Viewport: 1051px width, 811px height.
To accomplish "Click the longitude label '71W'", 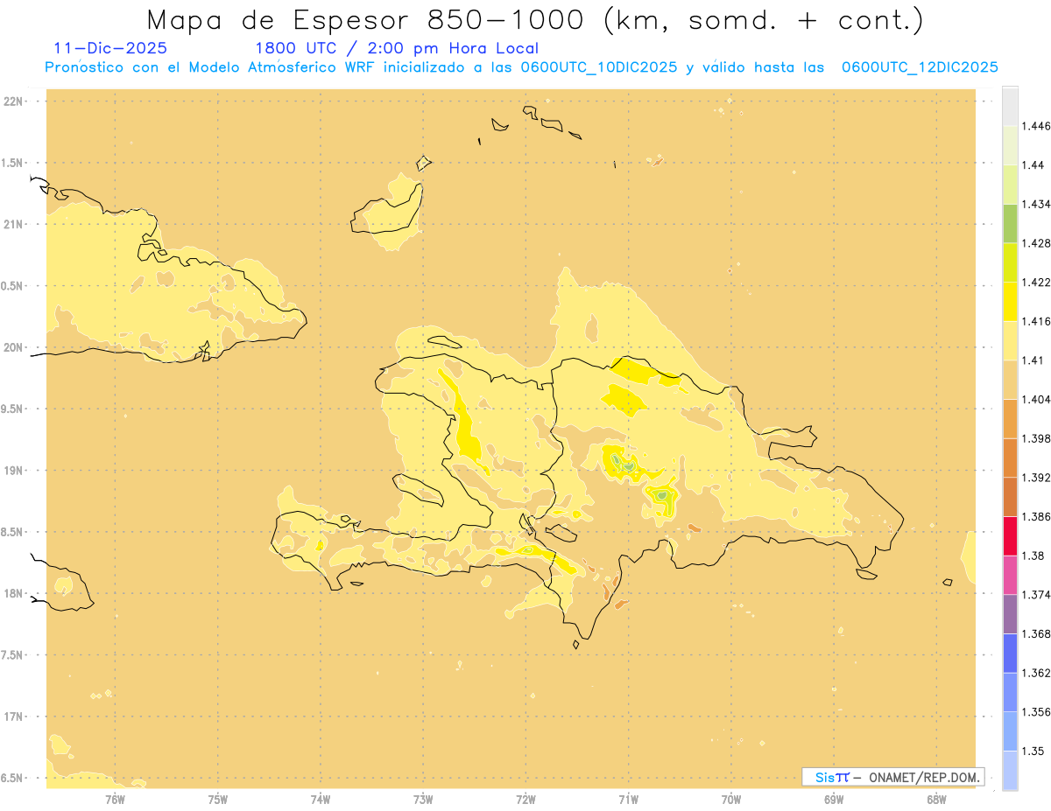I will 629,800.
